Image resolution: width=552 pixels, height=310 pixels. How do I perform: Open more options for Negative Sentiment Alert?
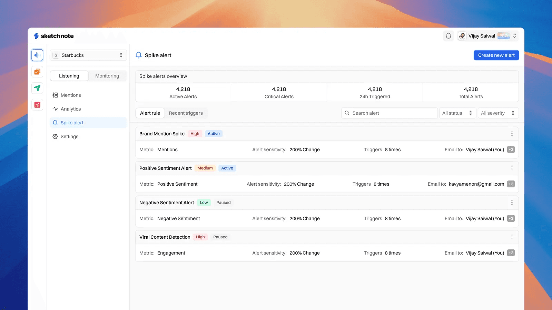[x=512, y=203]
